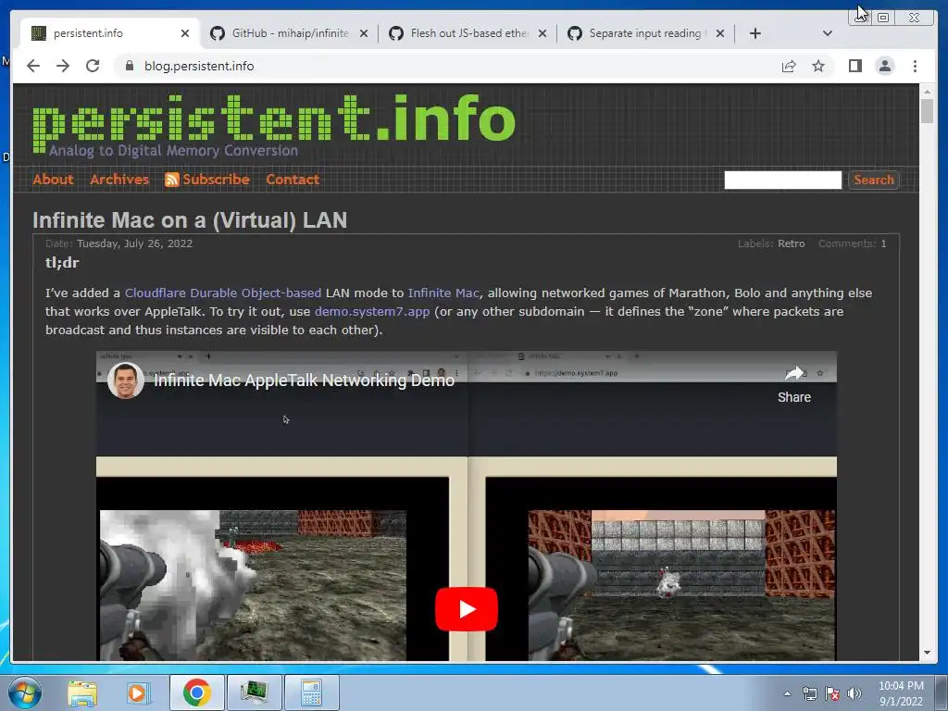The width and height of the screenshot is (948, 711).
Task: Switch to the GitHub - mihaip/infinite tab
Action: pyautogui.click(x=289, y=33)
